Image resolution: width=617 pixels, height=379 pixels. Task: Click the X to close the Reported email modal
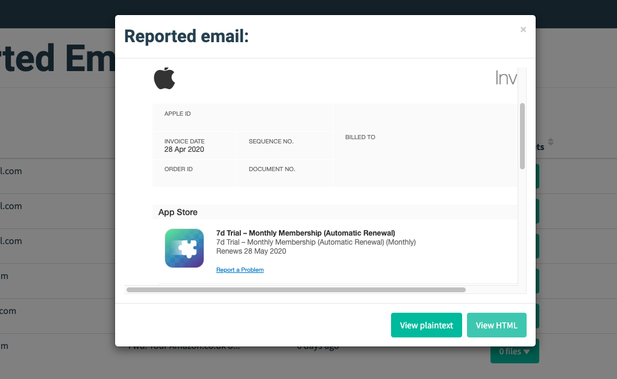tap(522, 29)
